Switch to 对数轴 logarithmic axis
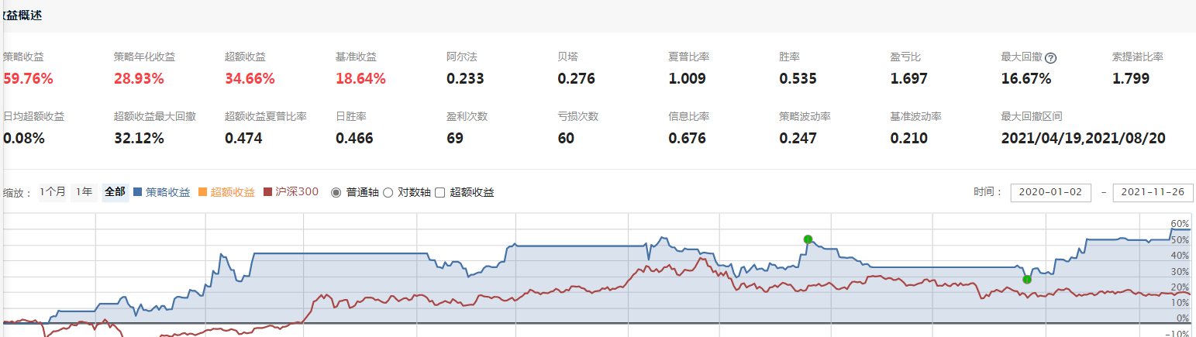The width and height of the screenshot is (1196, 337). [x=388, y=192]
